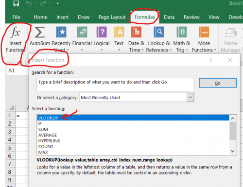Select row header 4
Image resolution: width=243 pixels, height=187 pixels.
coord(10,139)
